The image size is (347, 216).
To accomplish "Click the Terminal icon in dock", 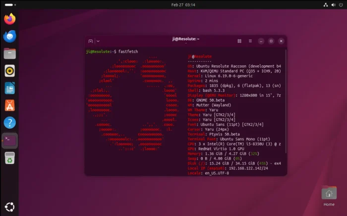I will click(x=10, y=140).
